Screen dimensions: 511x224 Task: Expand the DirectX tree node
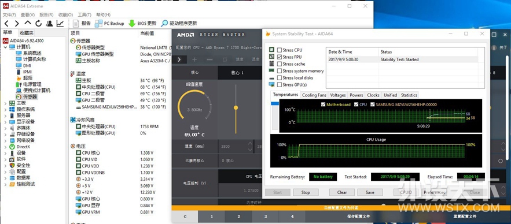(x=5, y=147)
